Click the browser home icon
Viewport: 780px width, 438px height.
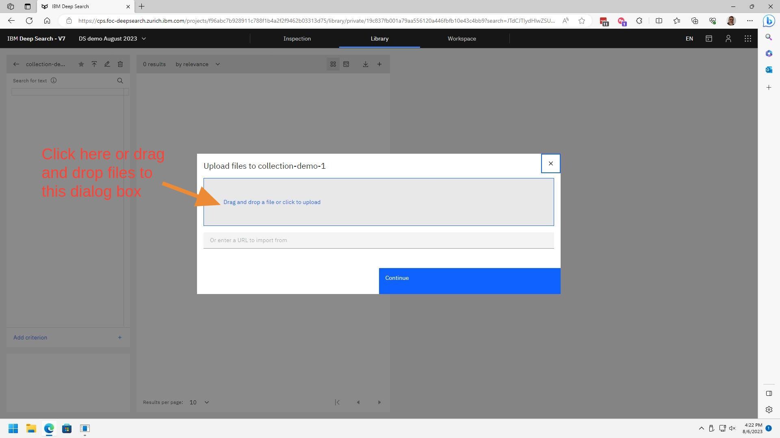click(47, 21)
